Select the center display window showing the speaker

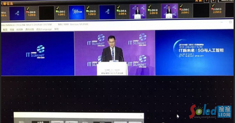(114, 53)
